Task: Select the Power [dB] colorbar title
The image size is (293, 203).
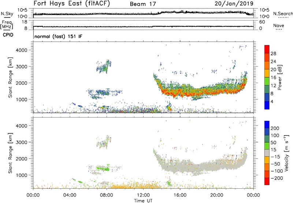Action: (x=279, y=77)
